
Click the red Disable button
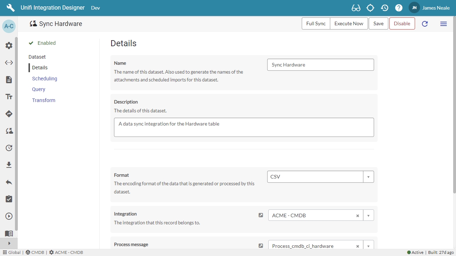(402, 23)
